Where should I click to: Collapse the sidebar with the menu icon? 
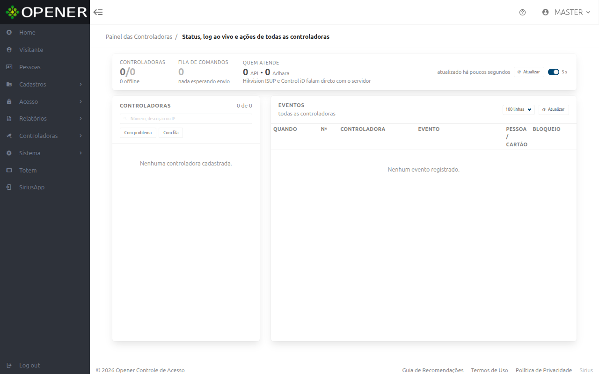point(98,12)
